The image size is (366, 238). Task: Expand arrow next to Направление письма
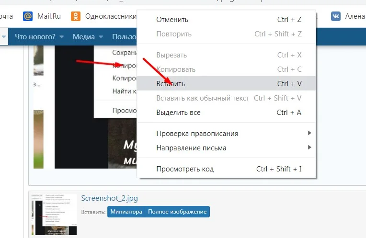pos(309,147)
